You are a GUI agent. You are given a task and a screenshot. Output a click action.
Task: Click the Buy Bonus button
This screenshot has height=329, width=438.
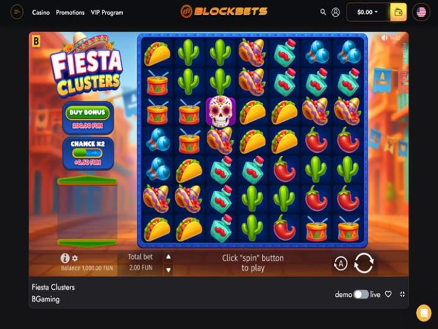[x=88, y=112]
